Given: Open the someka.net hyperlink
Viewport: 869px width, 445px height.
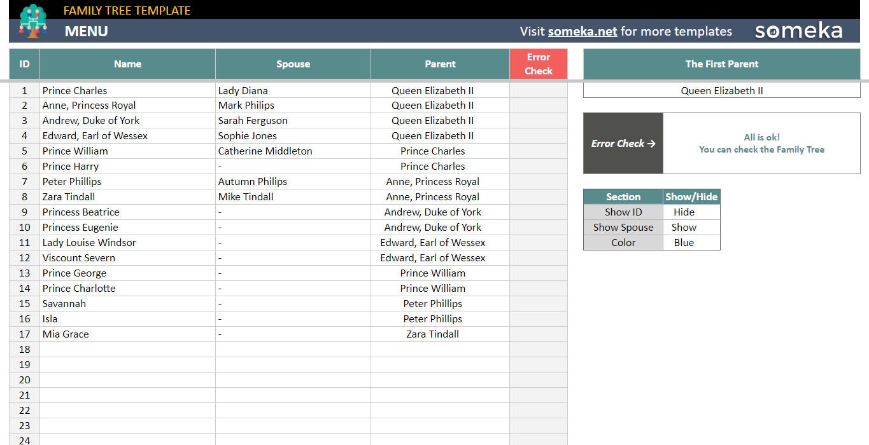Looking at the screenshot, I should click(x=583, y=31).
